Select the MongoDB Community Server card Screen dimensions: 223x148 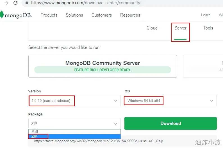103,66
